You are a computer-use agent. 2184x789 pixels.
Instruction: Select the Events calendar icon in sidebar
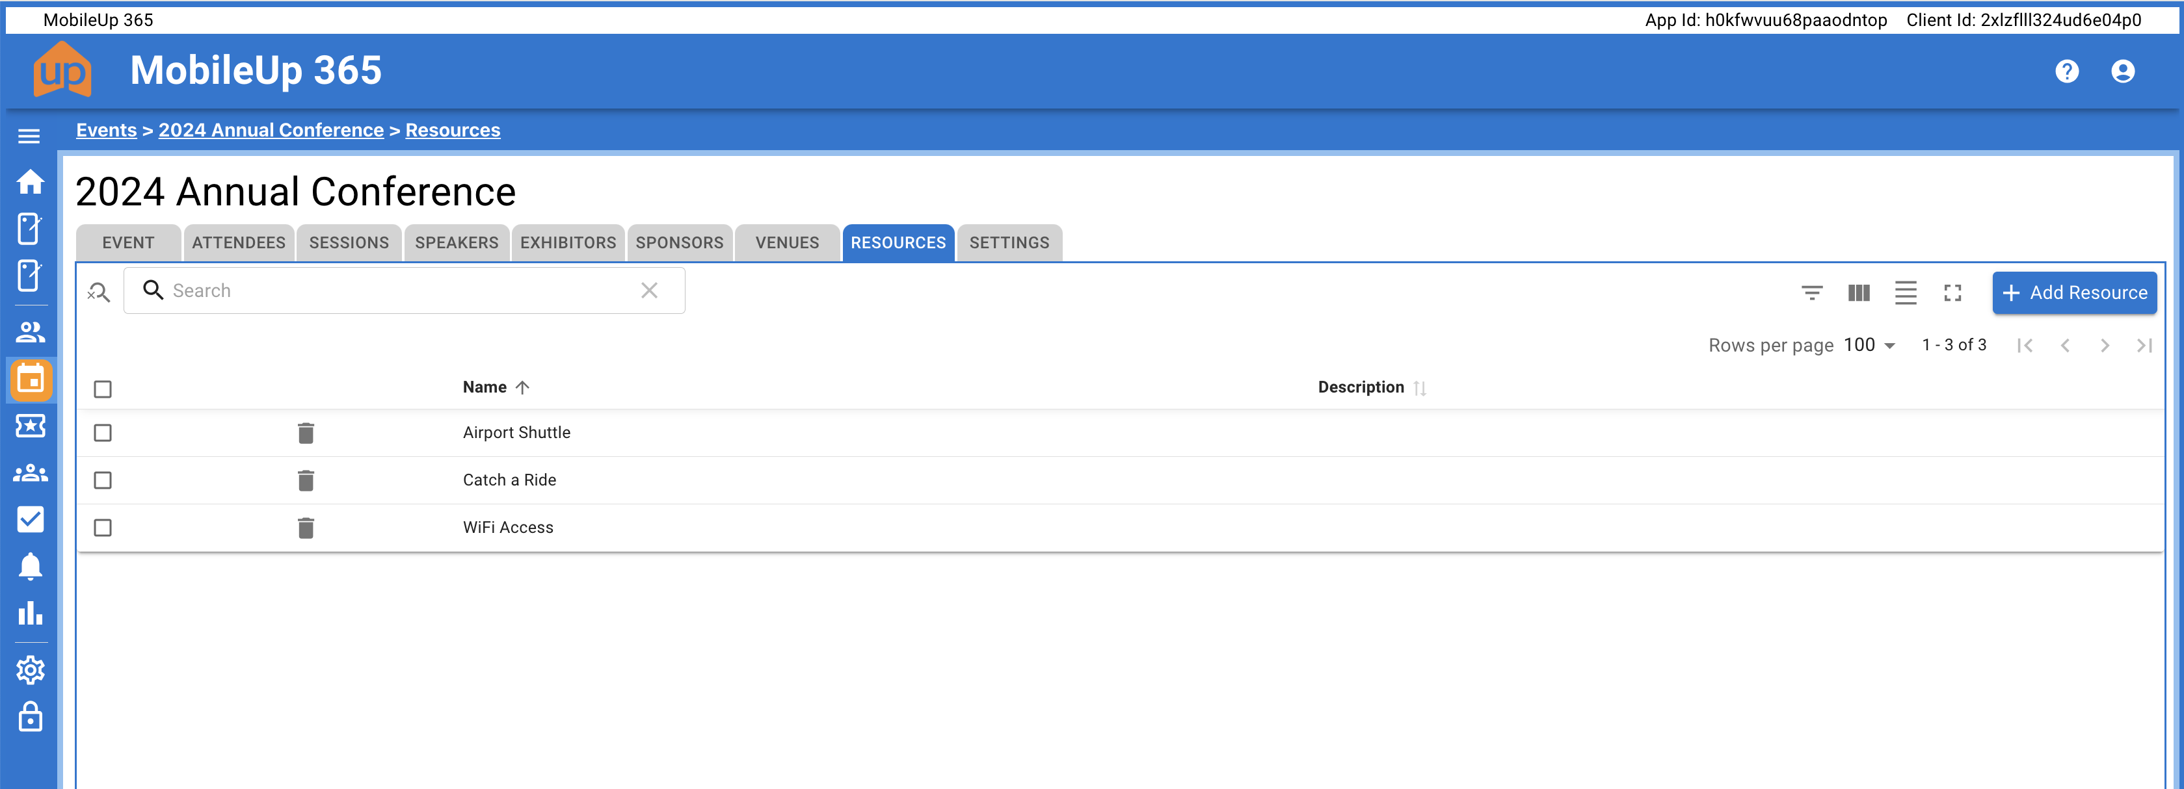[x=31, y=380]
